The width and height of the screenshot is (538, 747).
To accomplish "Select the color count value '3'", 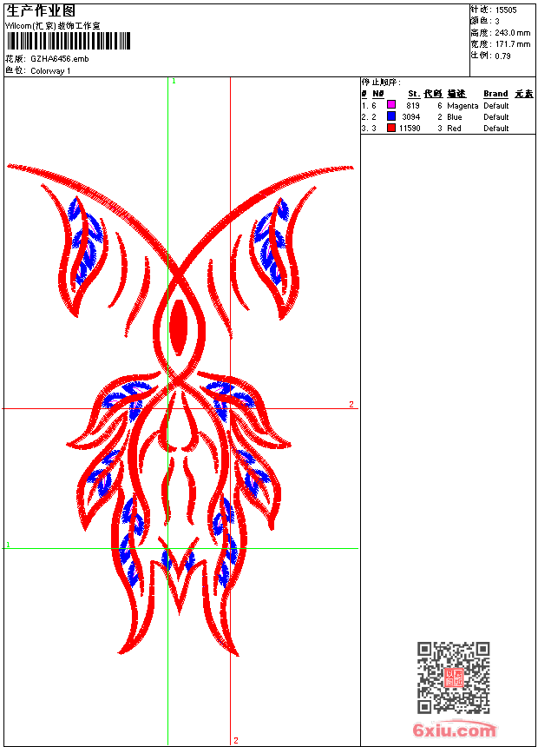I will (497, 22).
